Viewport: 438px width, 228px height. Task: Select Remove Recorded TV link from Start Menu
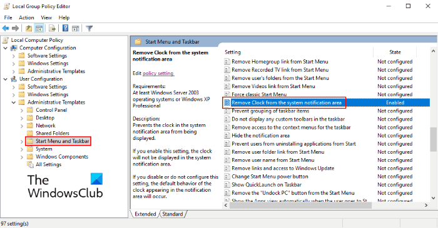coord(280,70)
